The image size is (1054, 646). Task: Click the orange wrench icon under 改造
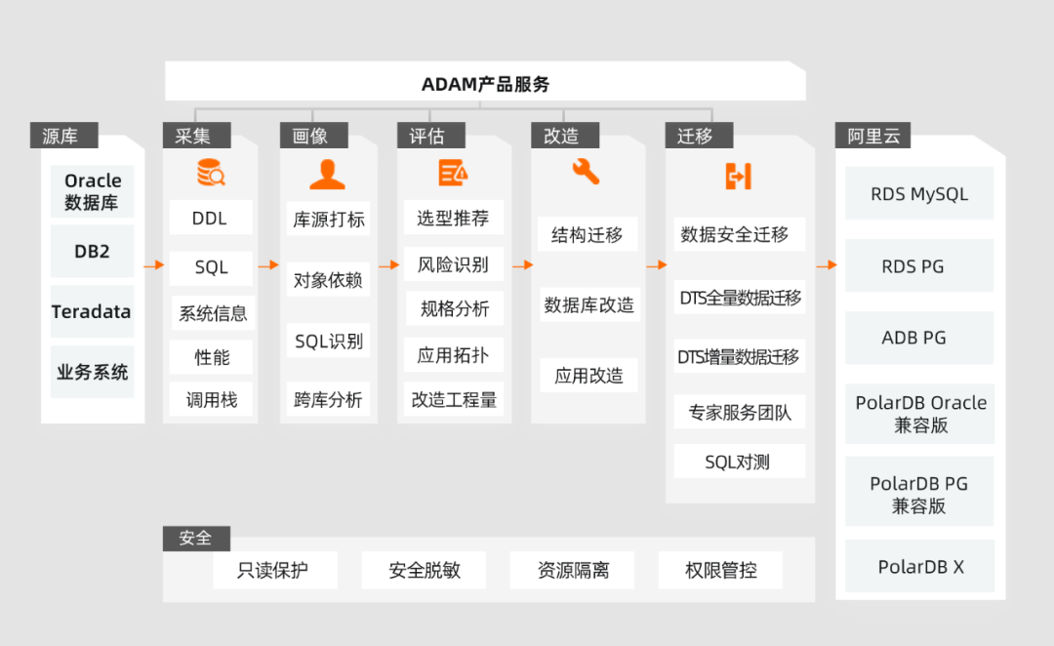(x=586, y=172)
